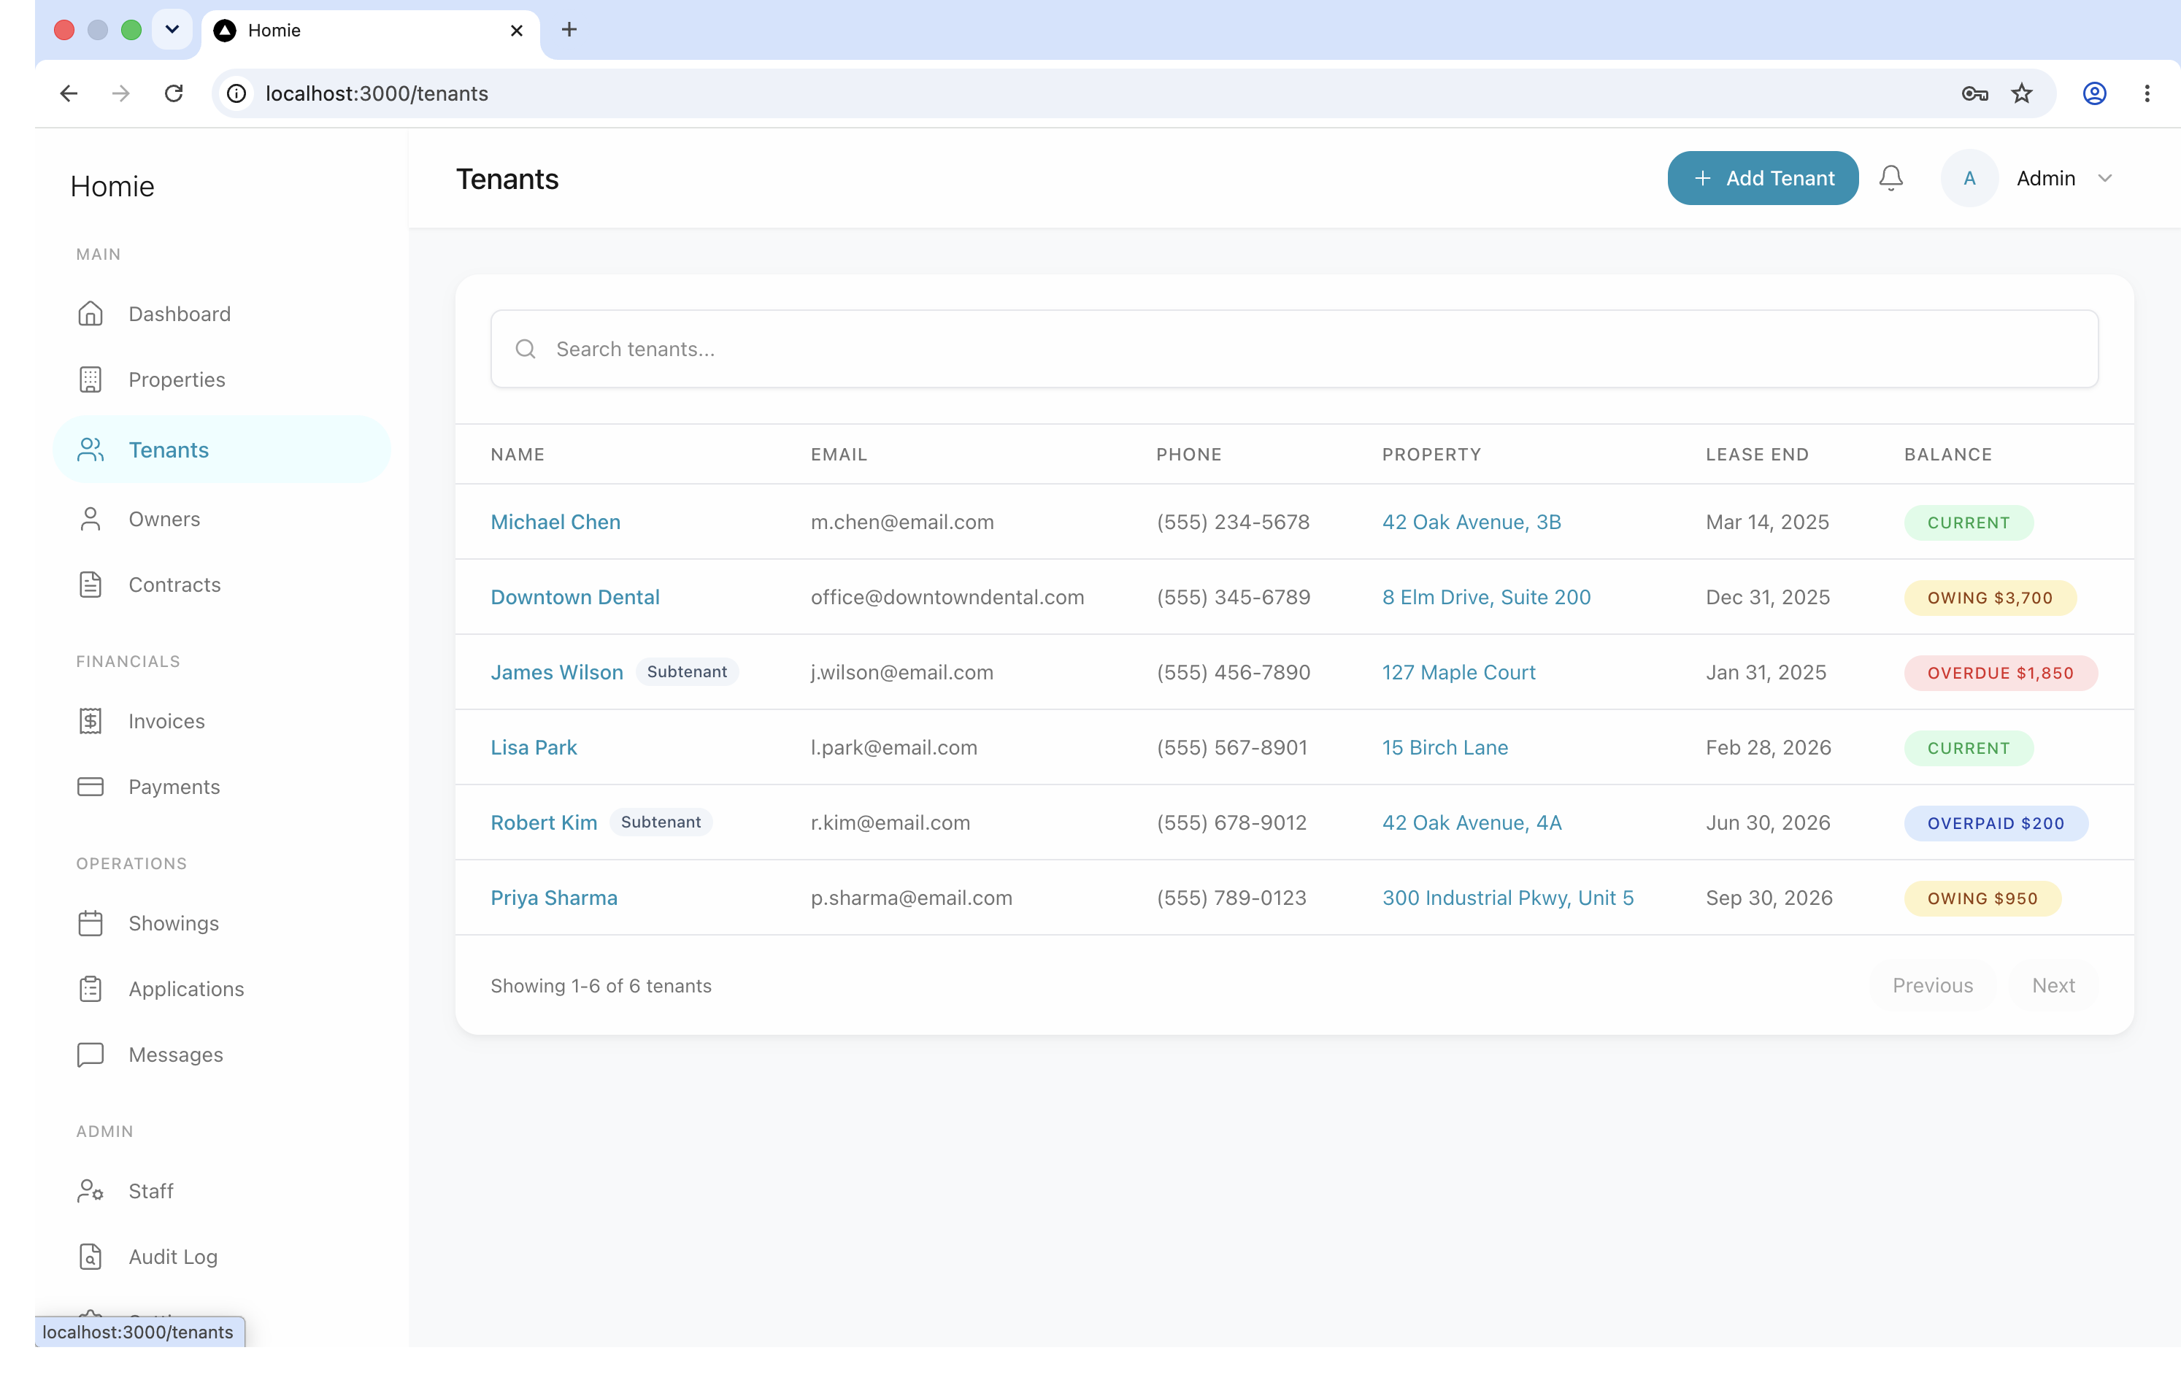
Task: Click the Audit Log file-search icon
Action: 91,1257
